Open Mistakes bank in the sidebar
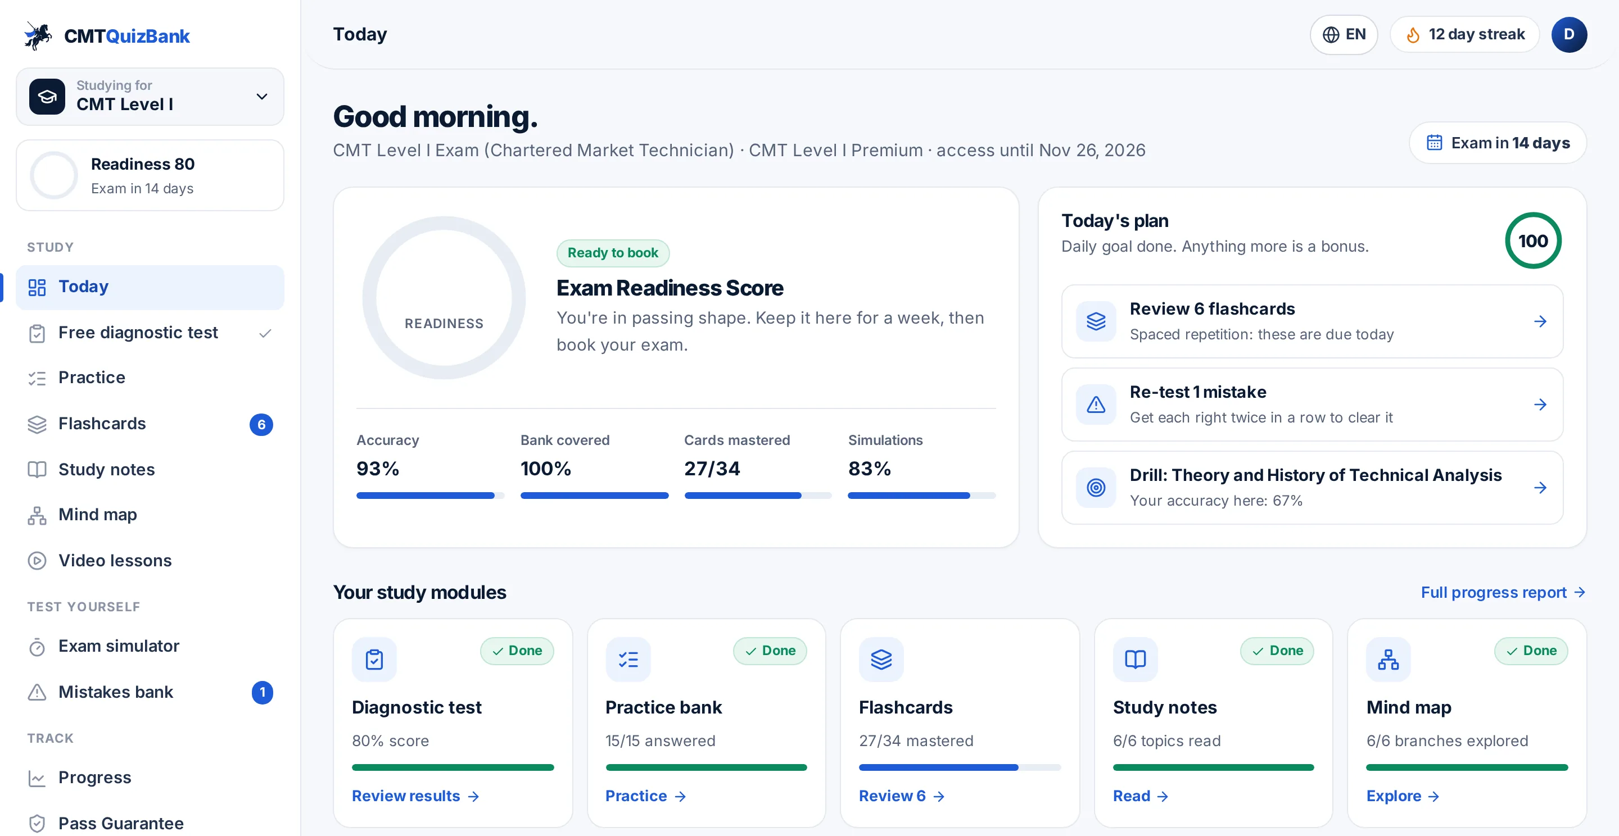 [150, 692]
